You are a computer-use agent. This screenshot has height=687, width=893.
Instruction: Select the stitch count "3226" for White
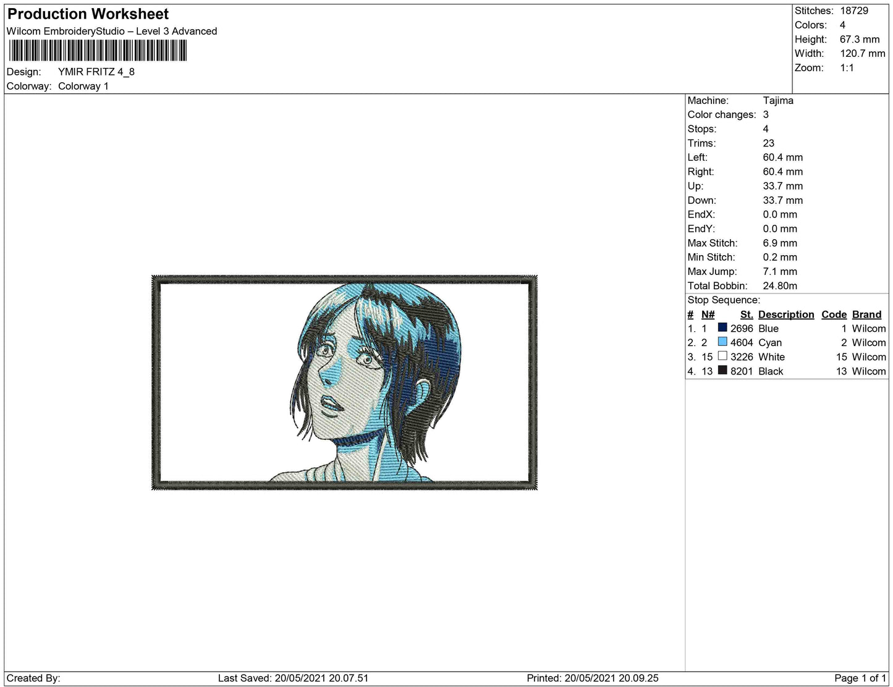click(x=742, y=356)
